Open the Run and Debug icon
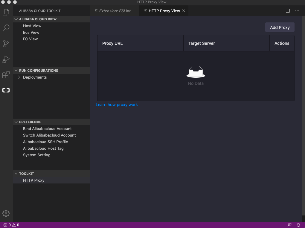The image size is (305, 228). pyautogui.click(x=6, y=59)
